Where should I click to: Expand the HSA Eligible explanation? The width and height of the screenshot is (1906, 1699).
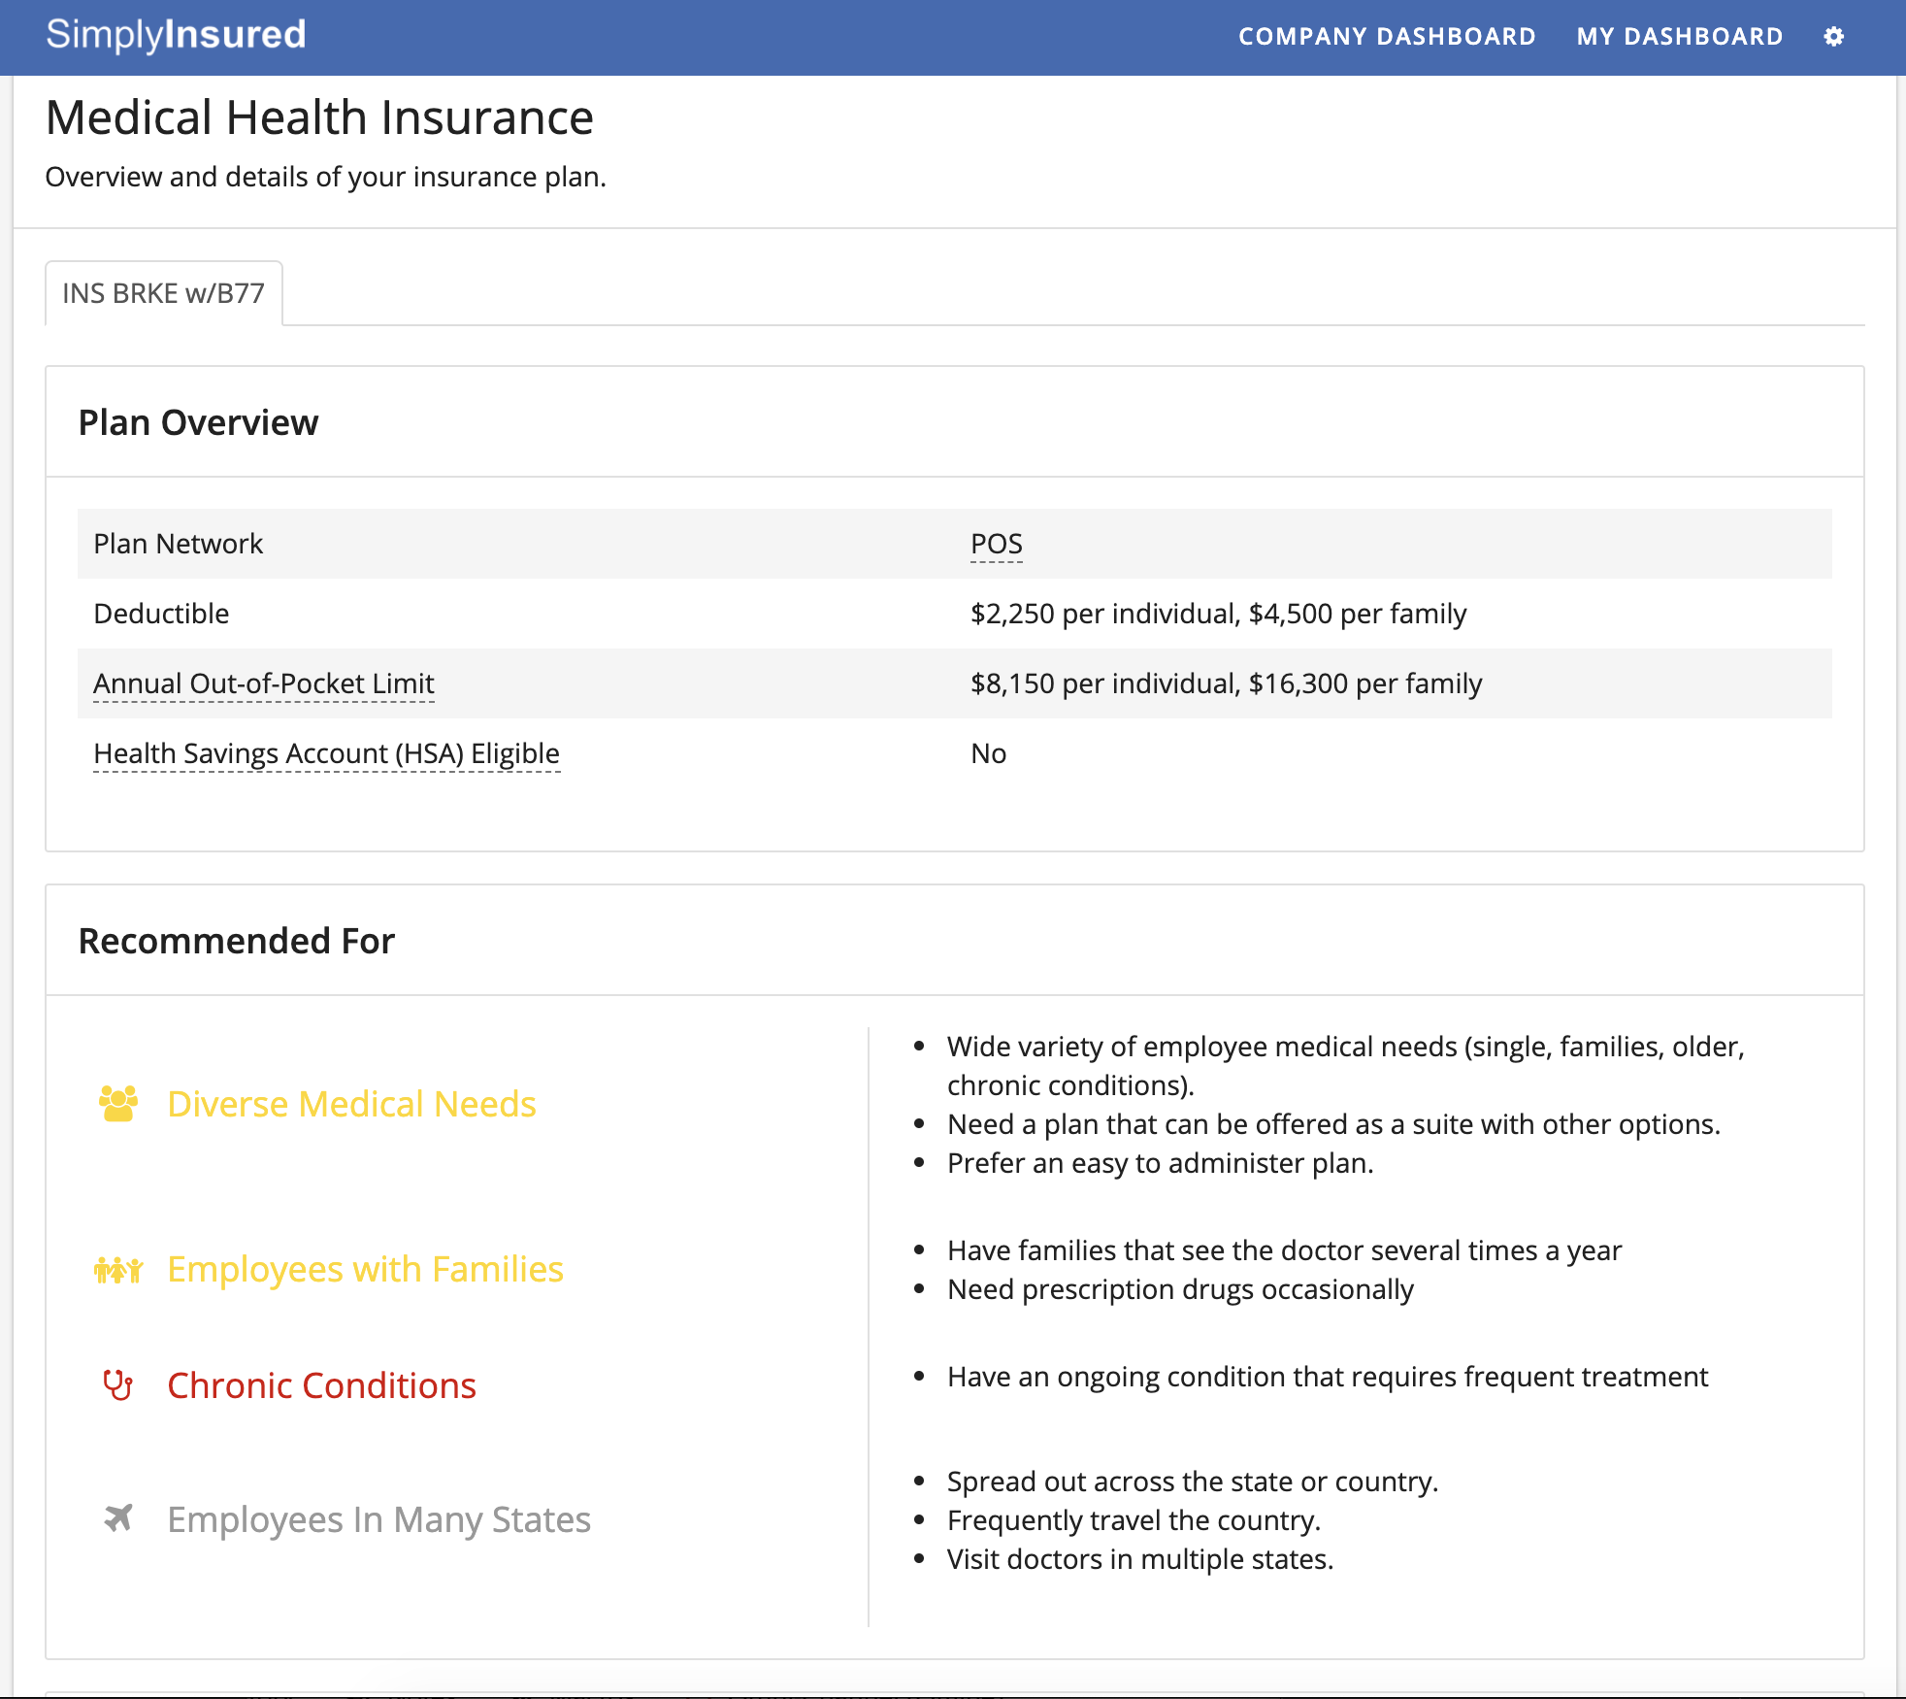[x=326, y=752]
